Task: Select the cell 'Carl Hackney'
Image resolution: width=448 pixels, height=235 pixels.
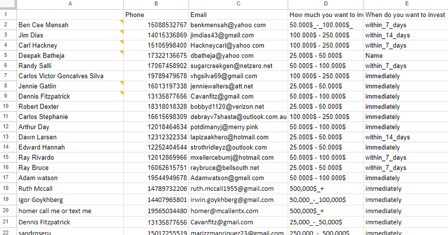Action: coord(70,45)
